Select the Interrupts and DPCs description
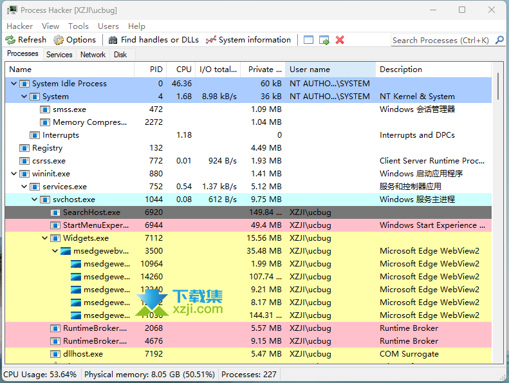This screenshot has width=509, height=383. pos(417,135)
